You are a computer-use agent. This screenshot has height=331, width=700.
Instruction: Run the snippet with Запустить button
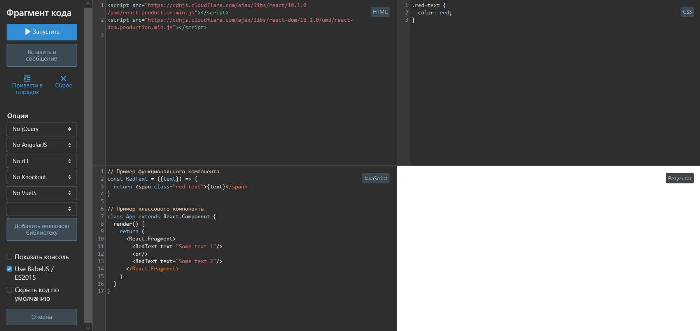(x=42, y=32)
